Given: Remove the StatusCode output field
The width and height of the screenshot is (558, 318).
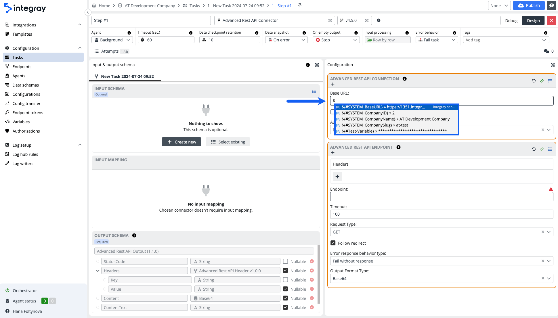Looking at the screenshot, I should coord(312,261).
